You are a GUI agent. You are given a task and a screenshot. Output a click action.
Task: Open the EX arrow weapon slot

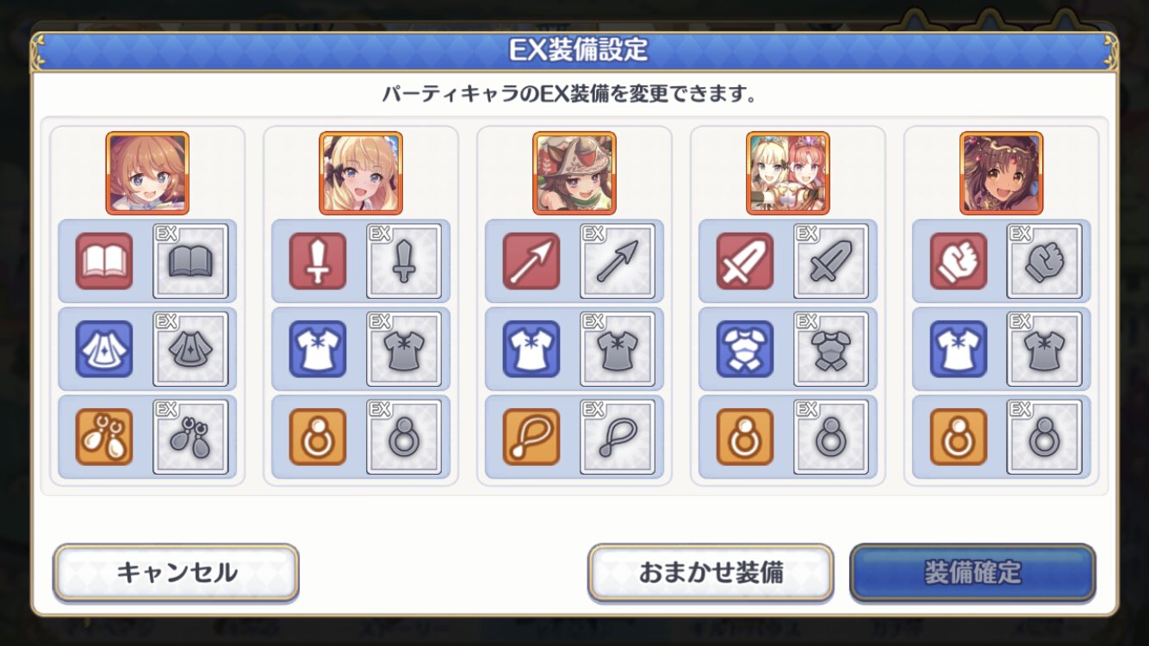[618, 261]
